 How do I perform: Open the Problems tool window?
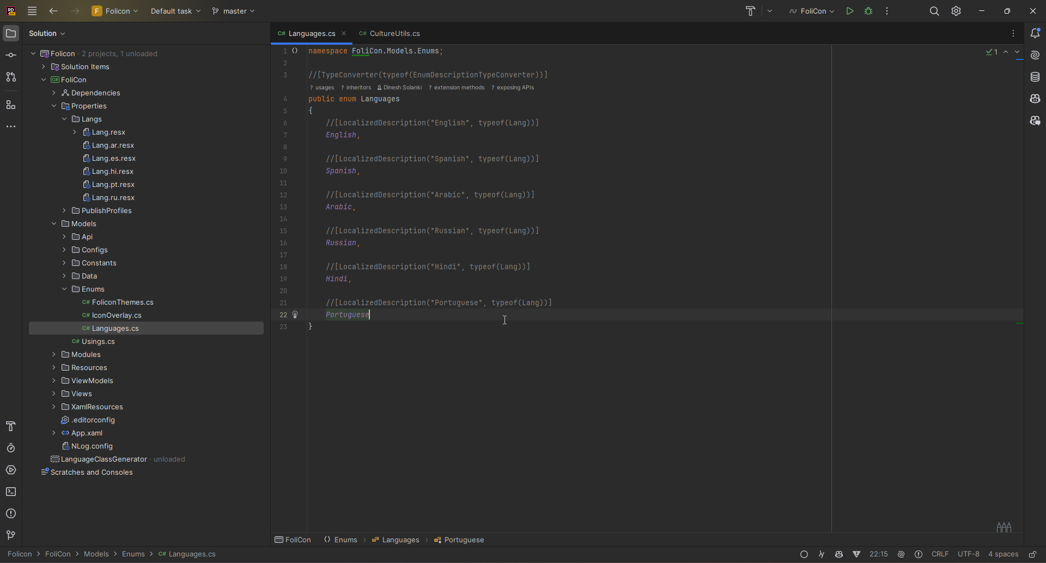tap(11, 513)
